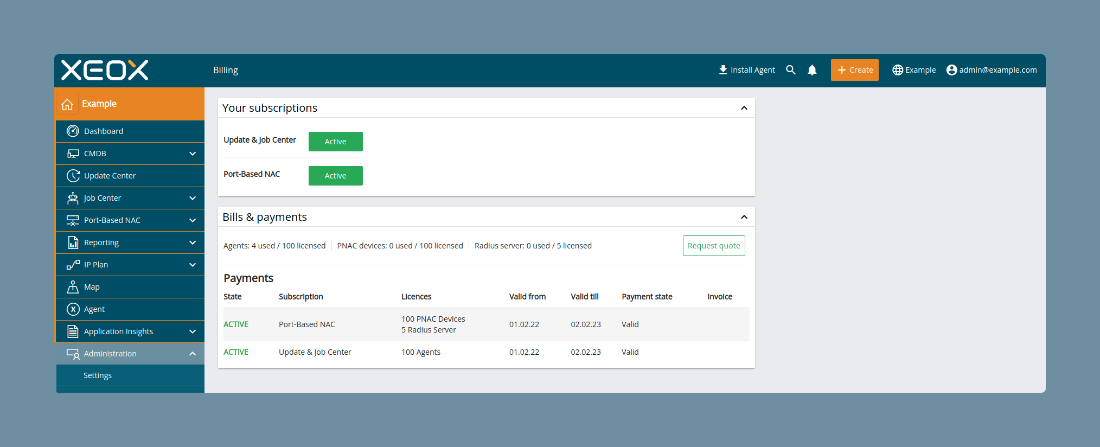Viewport: 1100px width, 447px height.
Task: Expand the Reporting chevron
Action: [x=193, y=242]
